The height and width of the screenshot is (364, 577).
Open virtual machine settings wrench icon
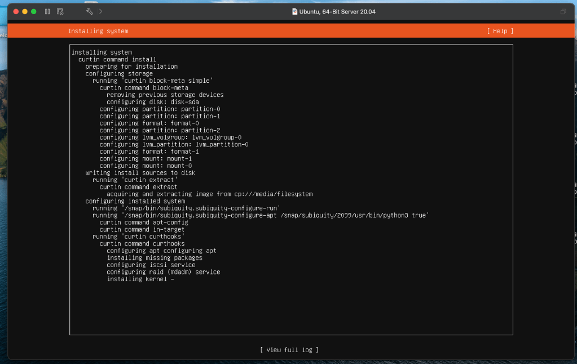tap(89, 11)
